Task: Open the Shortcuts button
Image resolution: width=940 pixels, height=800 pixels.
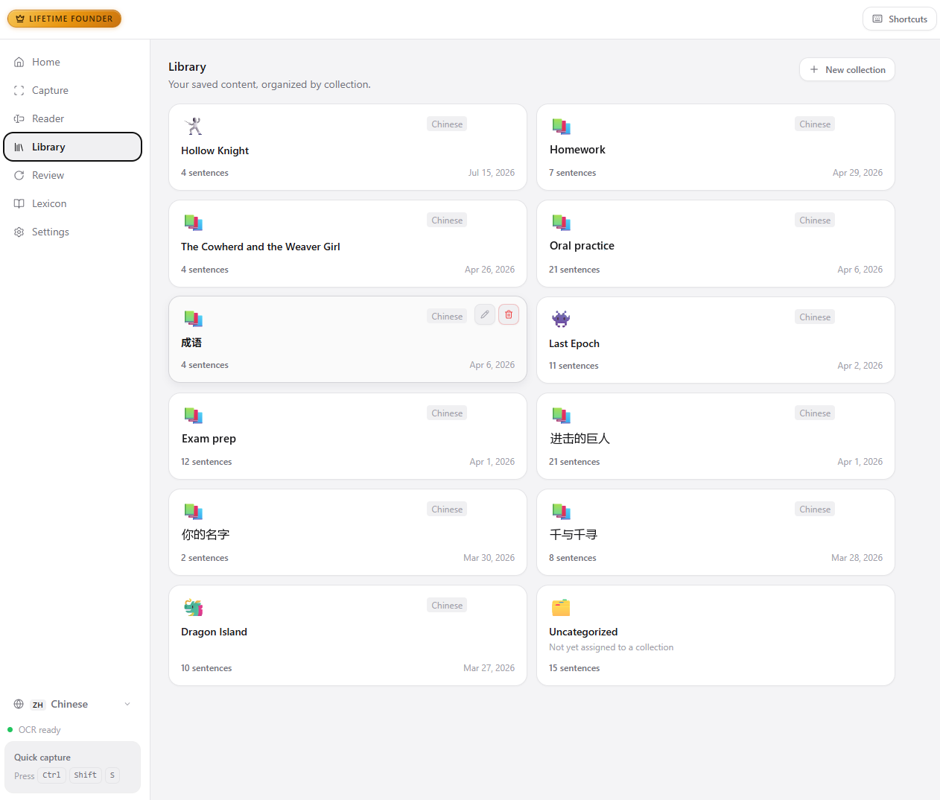Action: tap(899, 19)
